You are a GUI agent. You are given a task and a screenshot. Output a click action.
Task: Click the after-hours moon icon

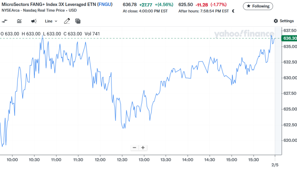pyautogui.click(x=233, y=11)
